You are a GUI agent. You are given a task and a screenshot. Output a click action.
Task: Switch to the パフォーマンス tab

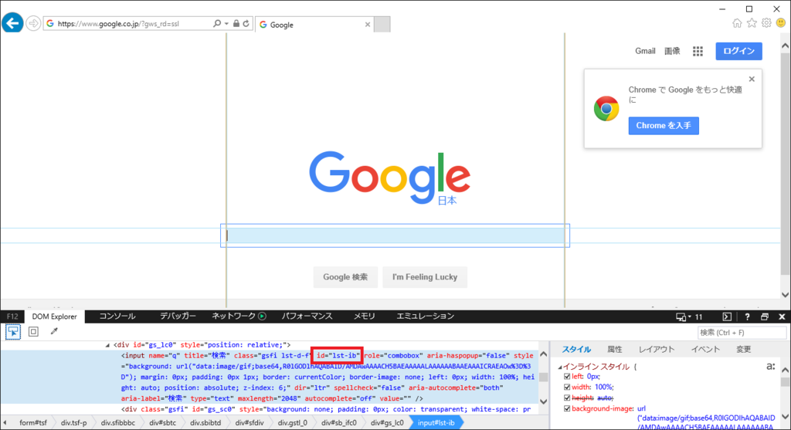point(307,316)
